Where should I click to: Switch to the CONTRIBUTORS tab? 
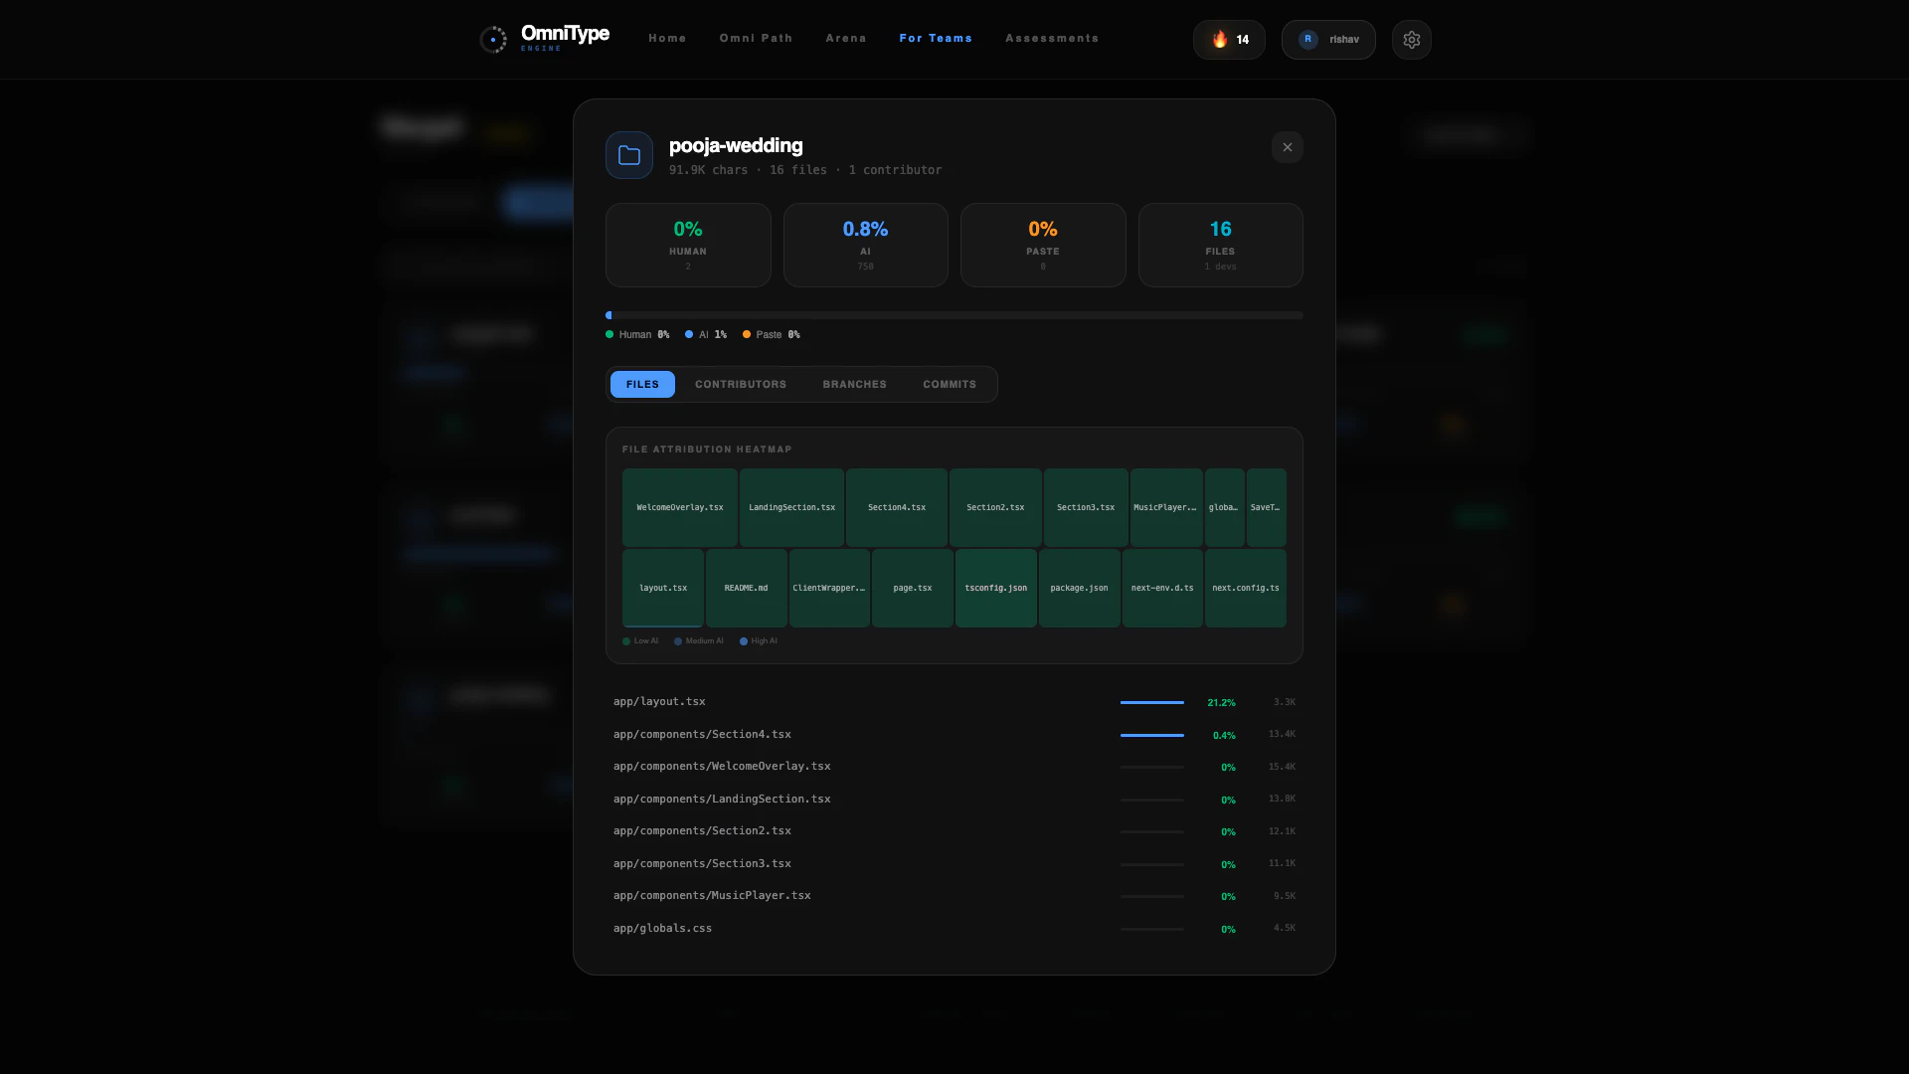[x=741, y=384]
